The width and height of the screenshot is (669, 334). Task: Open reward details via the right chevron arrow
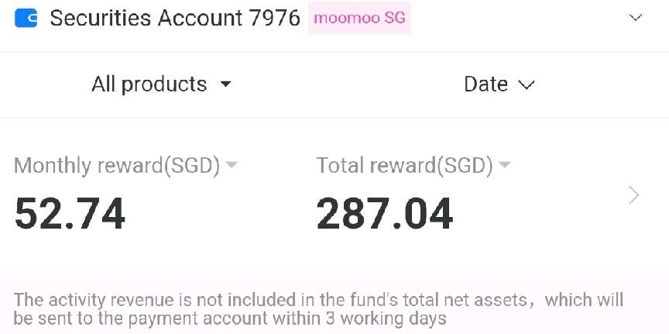pos(634,195)
